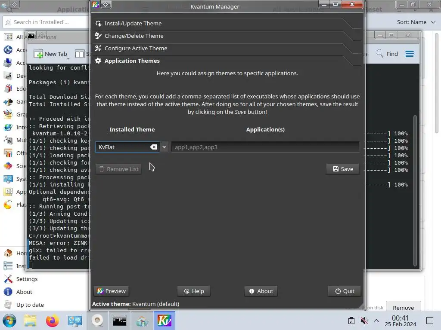441x330 pixels.
Task: Click the Remove List button
Action: [x=118, y=169]
